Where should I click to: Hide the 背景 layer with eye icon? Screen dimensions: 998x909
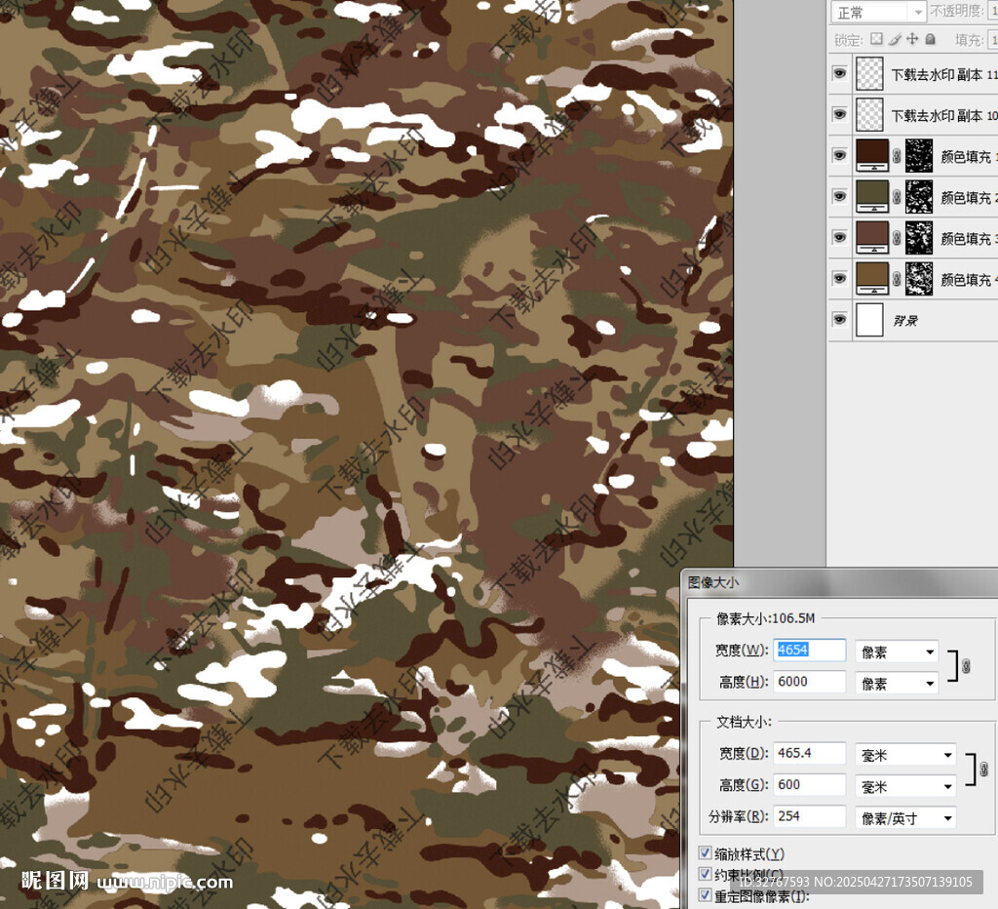click(840, 320)
